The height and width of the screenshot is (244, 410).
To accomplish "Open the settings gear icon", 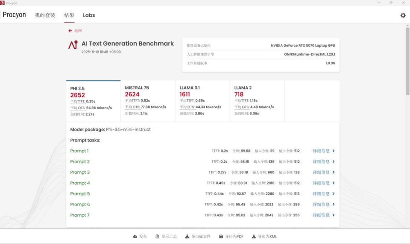I will tap(403, 15).
